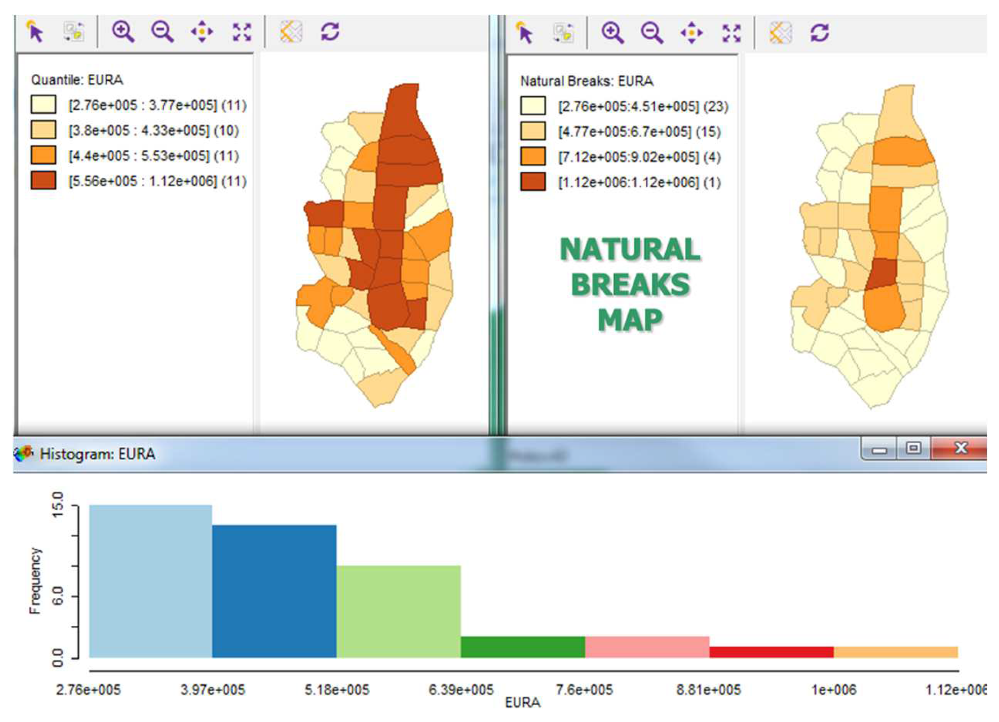Click the tallest light blue histogram bar

(151, 581)
